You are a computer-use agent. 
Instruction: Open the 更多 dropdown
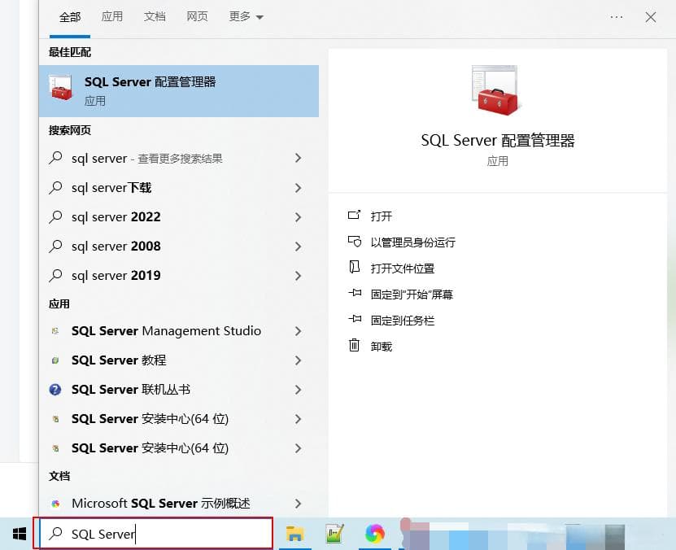pos(246,17)
